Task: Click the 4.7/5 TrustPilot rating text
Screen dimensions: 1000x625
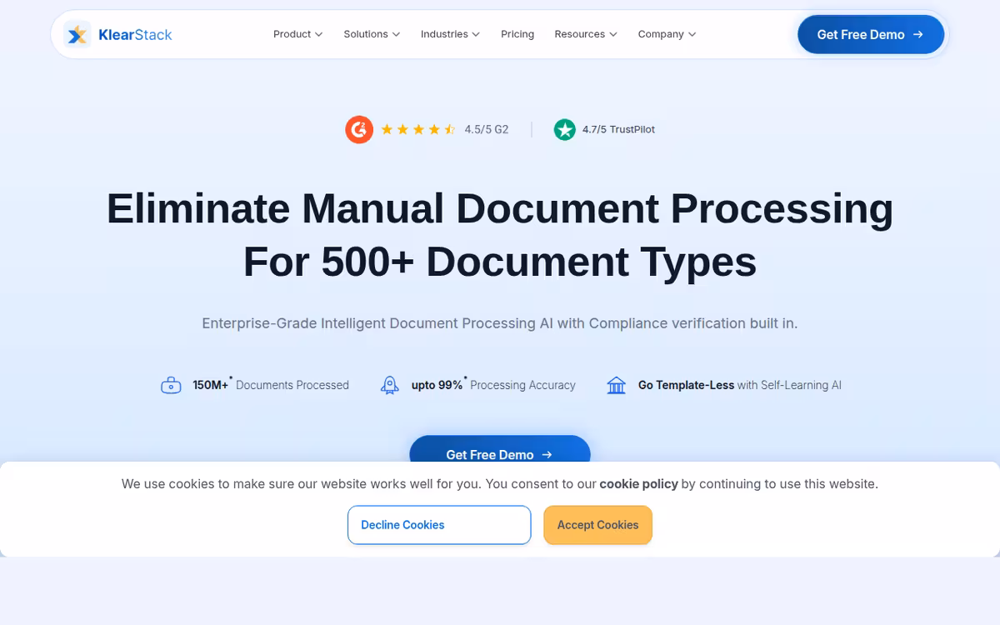Action: tap(618, 129)
